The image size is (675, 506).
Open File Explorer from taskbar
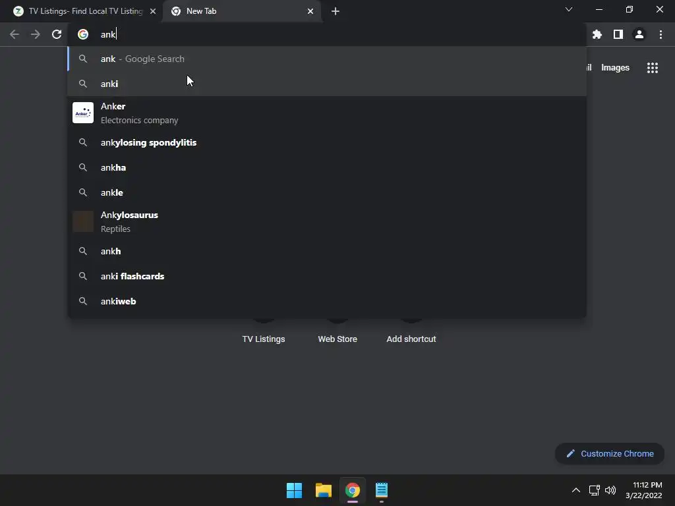323,490
